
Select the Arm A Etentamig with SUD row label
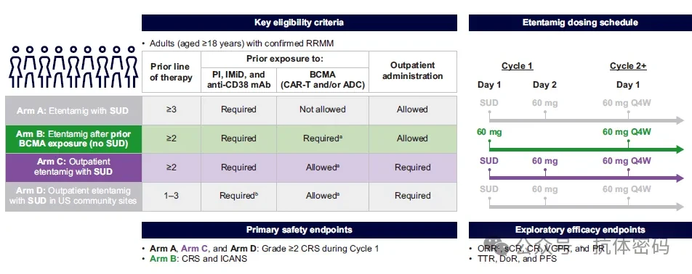tap(73, 110)
